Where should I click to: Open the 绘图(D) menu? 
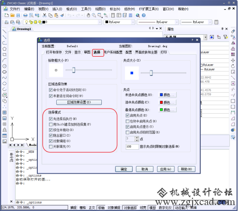[x=101, y=9]
